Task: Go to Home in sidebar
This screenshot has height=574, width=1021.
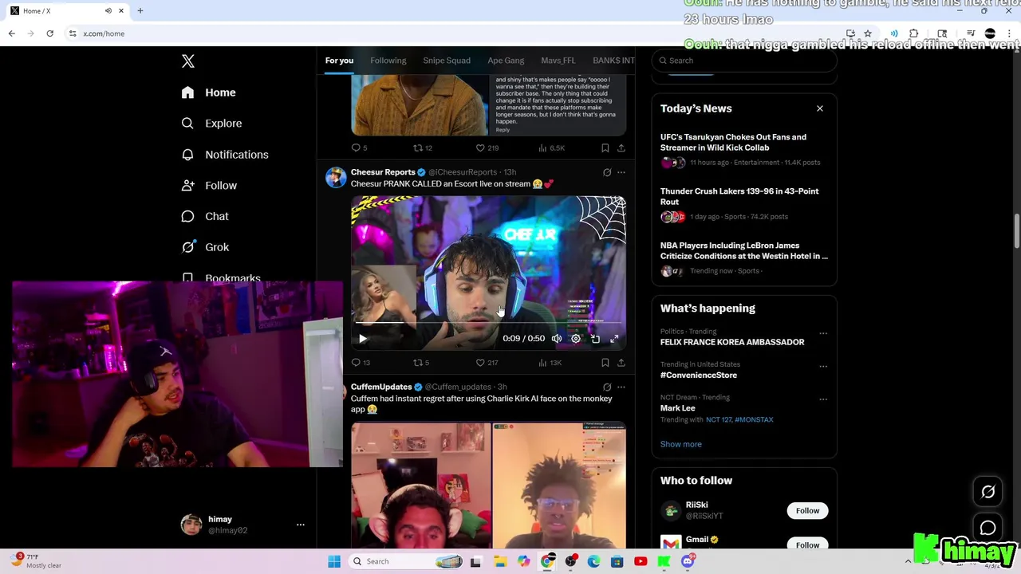Action: click(x=208, y=92)
